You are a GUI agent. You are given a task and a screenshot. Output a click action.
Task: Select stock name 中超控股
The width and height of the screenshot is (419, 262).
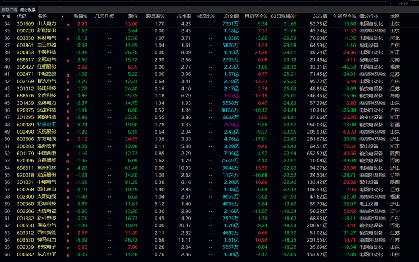pyautogui.click(x=47, y=74)
